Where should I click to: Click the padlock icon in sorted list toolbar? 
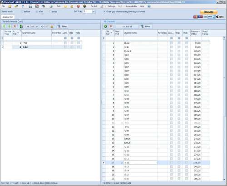tap(52, 26)
